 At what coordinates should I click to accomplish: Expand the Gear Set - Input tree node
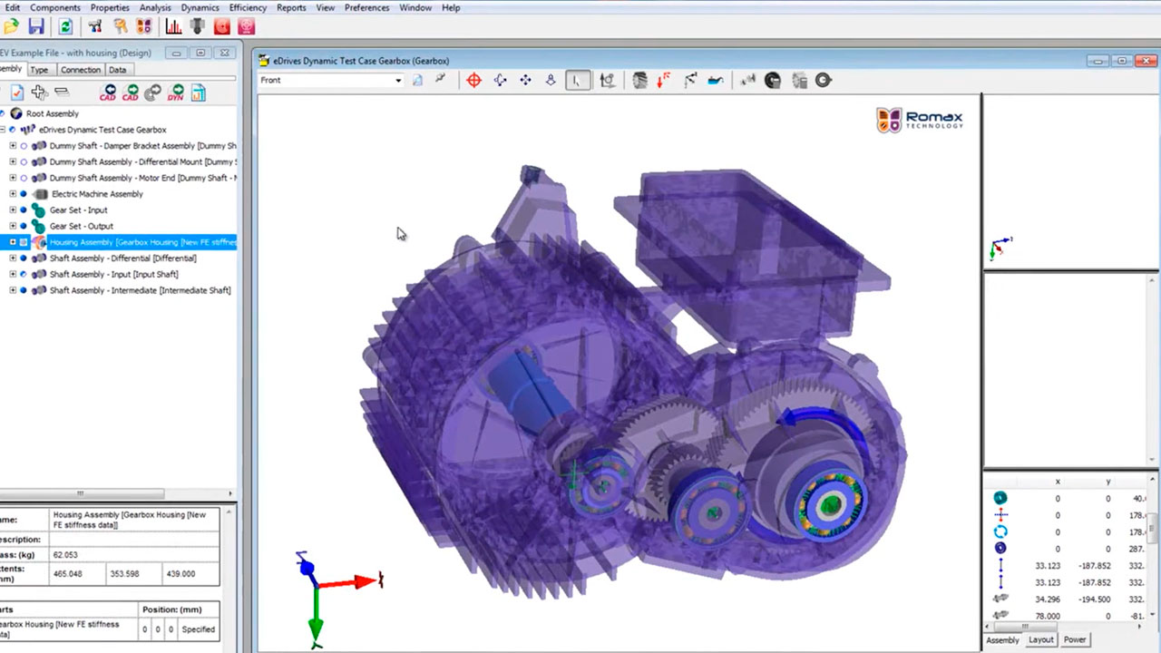tap(13, 210)
